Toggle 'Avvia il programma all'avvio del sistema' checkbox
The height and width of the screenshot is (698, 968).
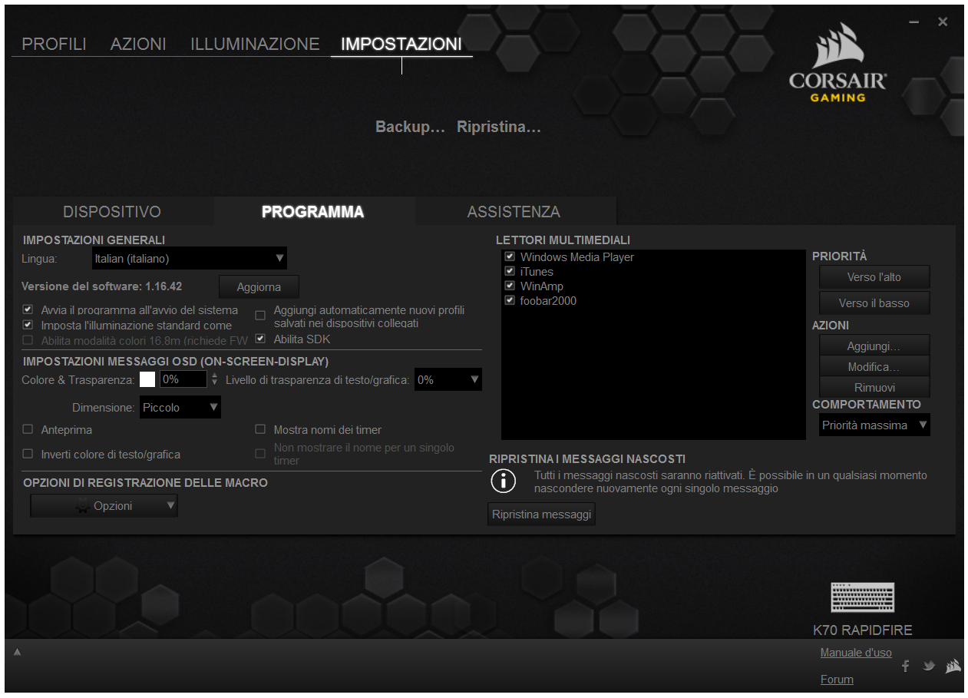point(28,309)
